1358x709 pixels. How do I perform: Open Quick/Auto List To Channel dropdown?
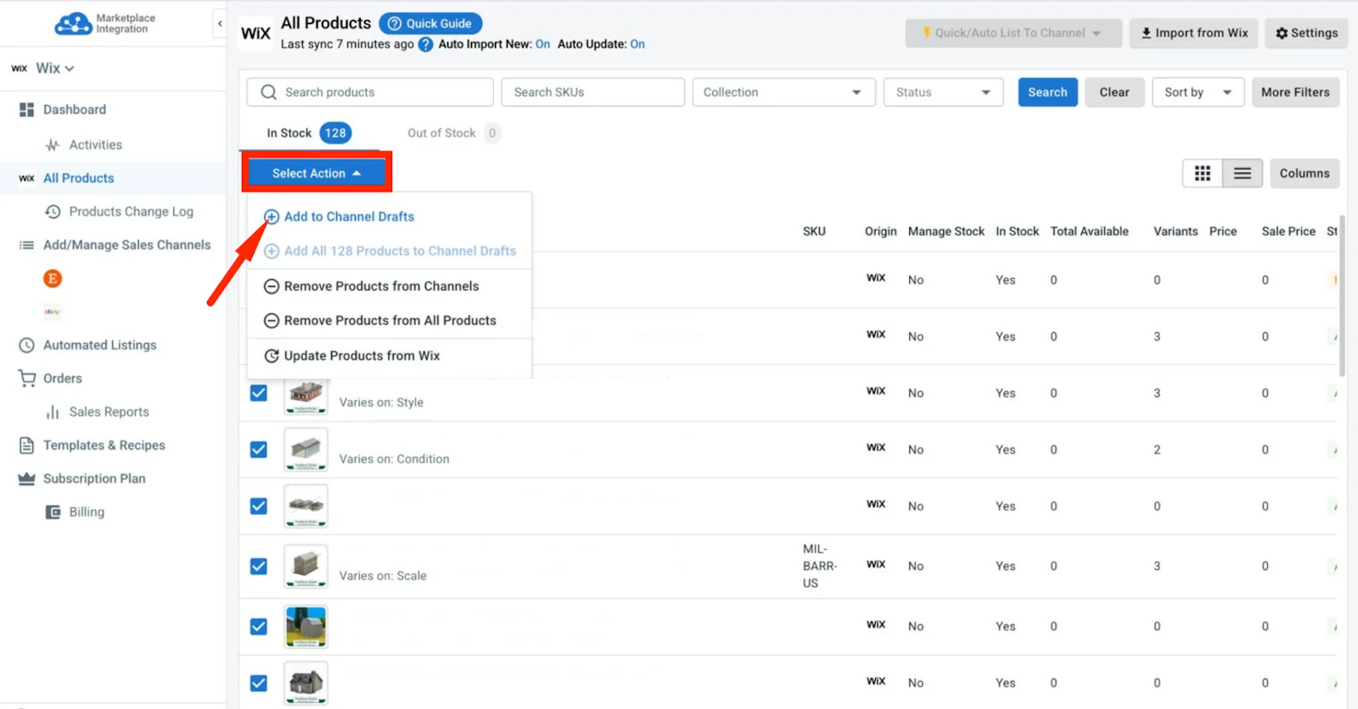tap(1013, 33)
